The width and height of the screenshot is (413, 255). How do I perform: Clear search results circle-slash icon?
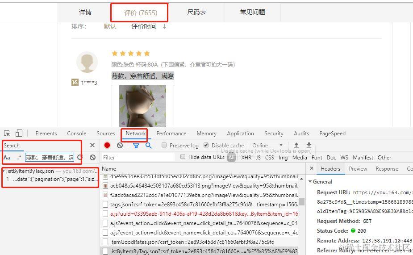pos(92,158)
